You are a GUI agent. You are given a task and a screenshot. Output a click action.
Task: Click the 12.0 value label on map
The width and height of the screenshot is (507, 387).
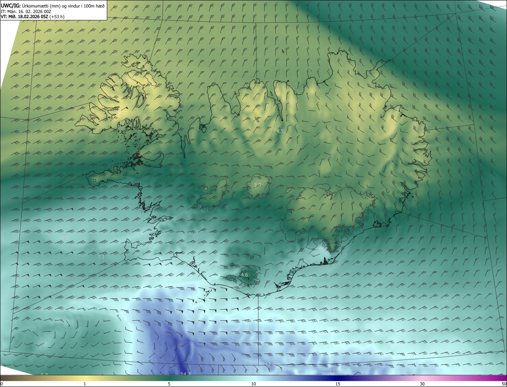point(270,364)
